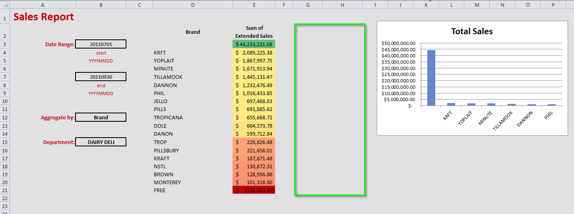Select row 12 header

point(4,117)
